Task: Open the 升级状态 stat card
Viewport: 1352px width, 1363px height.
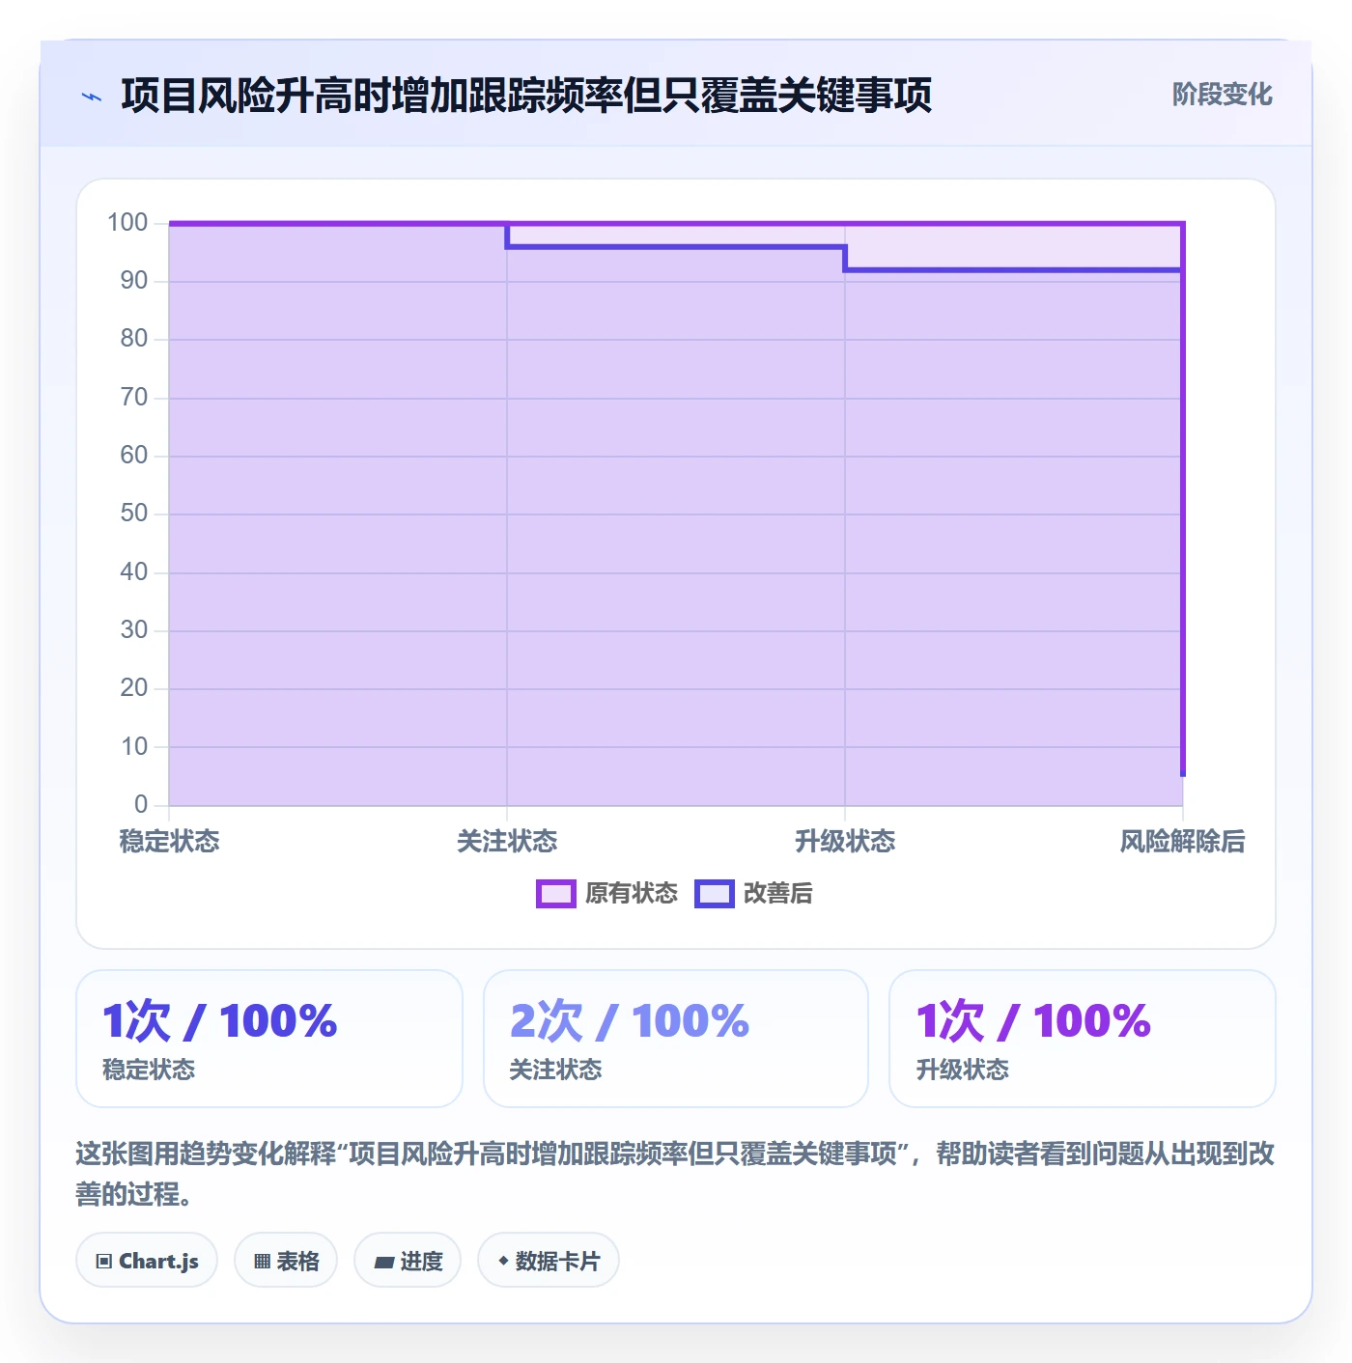Action: pos(1083,1039)
